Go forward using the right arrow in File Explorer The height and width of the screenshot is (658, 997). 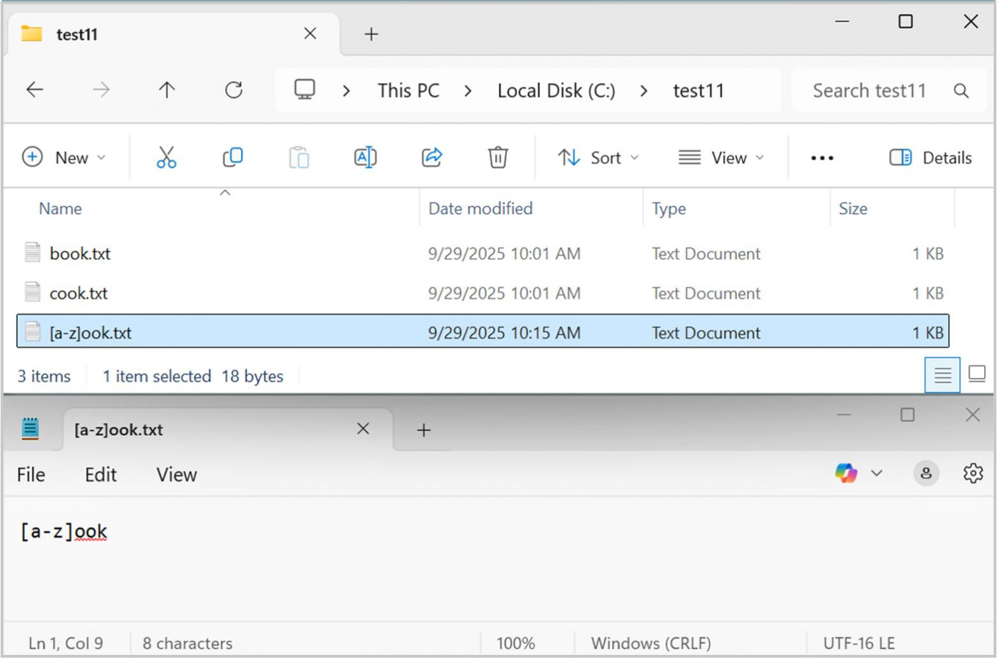tap(101, 90)
